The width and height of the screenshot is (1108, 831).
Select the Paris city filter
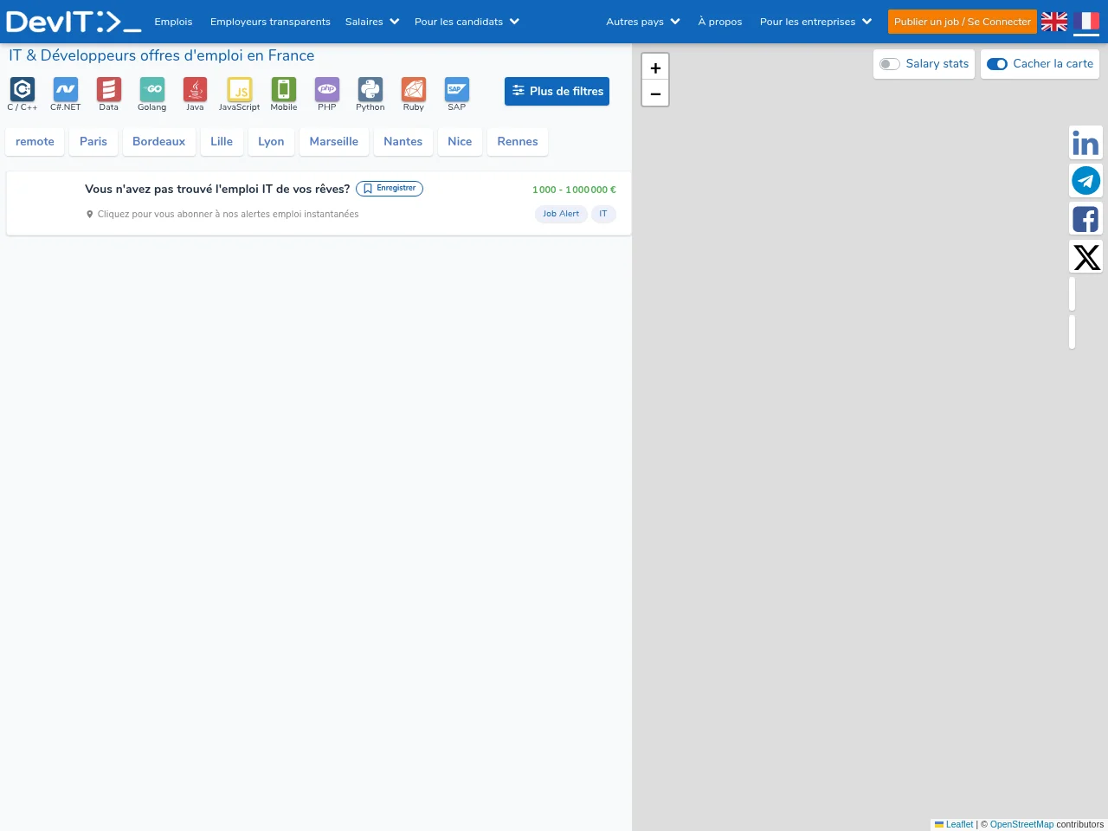pyautogui.click(x=93, y=141)
